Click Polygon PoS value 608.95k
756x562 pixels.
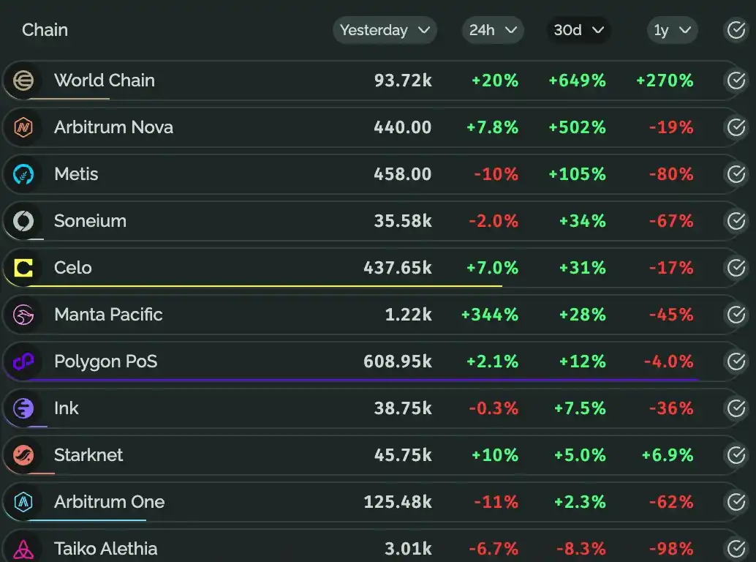pos(398,361)
